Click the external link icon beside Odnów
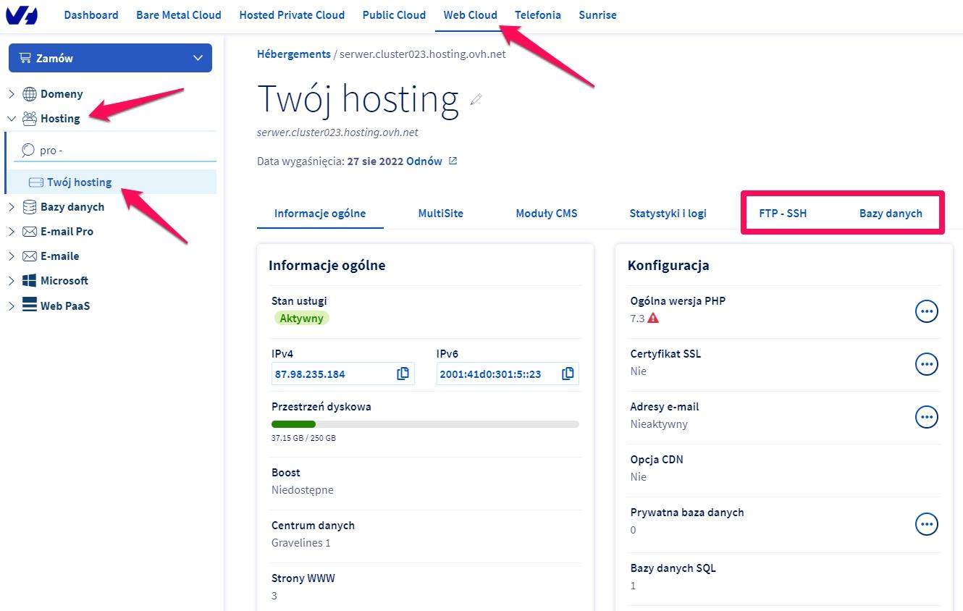The height and width of the screenshot is (611, 963). pos(453,161)
